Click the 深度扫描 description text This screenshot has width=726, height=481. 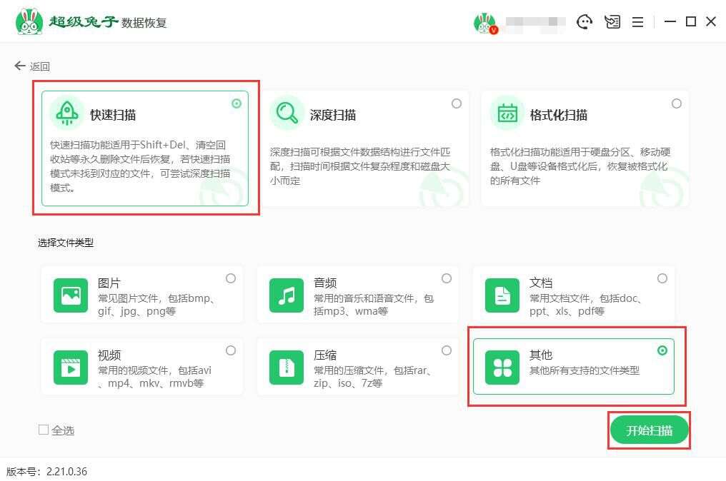tap(359, 166)
